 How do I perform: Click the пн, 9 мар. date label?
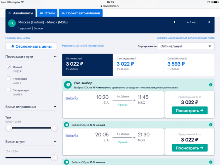(x=191, y=22)
